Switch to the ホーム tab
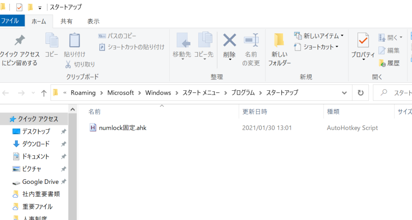 [39, 21]
